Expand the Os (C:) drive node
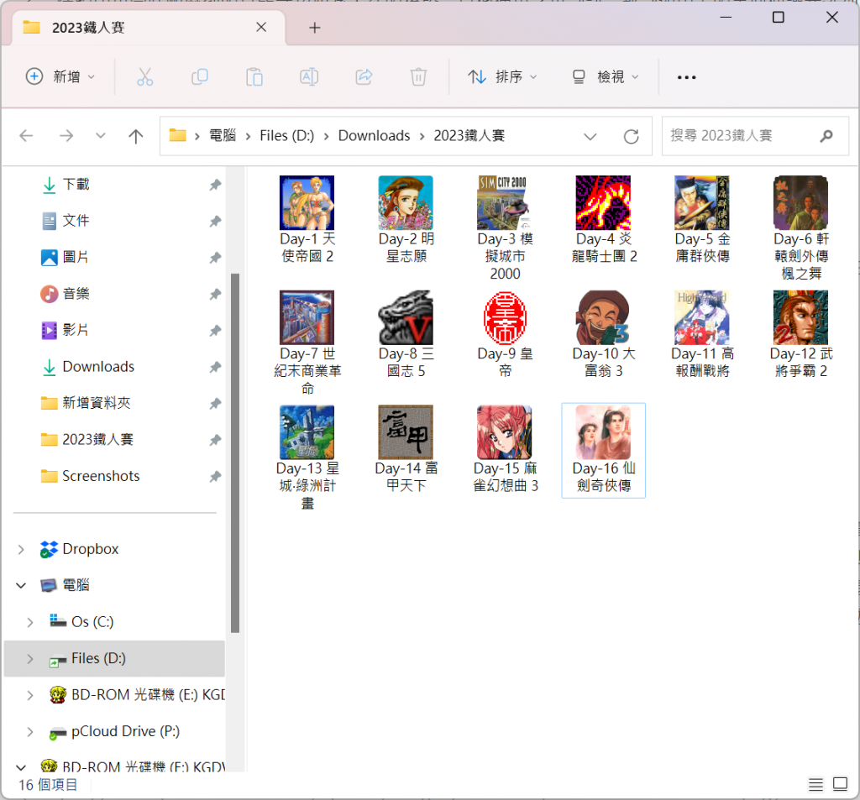The height and width of the screenshot is (800, 860). click(x=30, y=622)
